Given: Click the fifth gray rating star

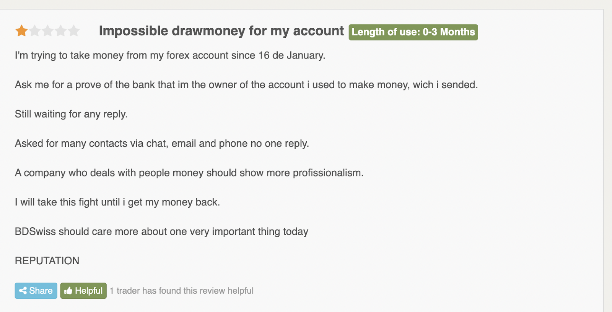Looking at the screenshot, I should tap(73, 31).
